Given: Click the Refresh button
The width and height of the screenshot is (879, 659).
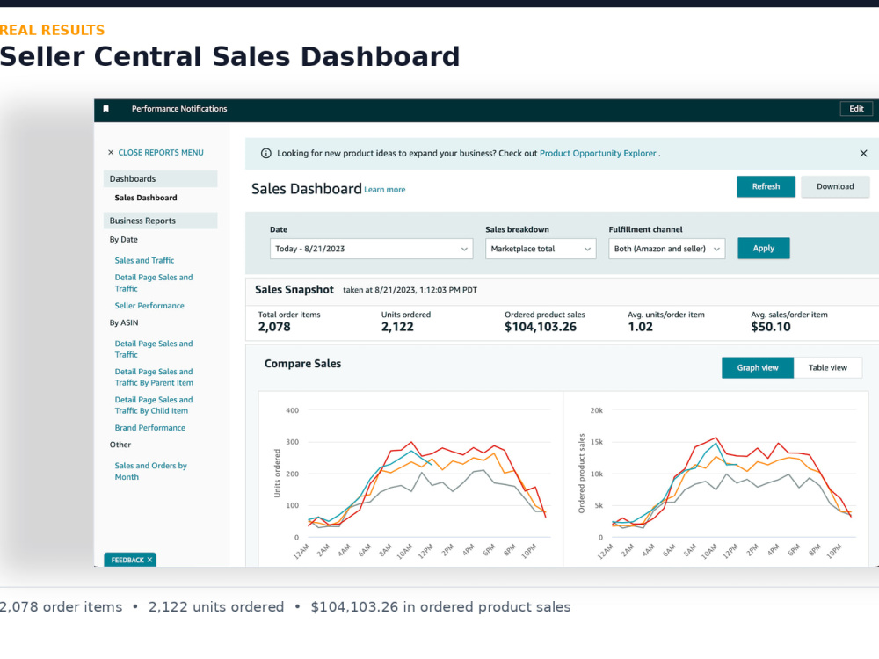Looking at the screenshot, I should tap(766, 186).
